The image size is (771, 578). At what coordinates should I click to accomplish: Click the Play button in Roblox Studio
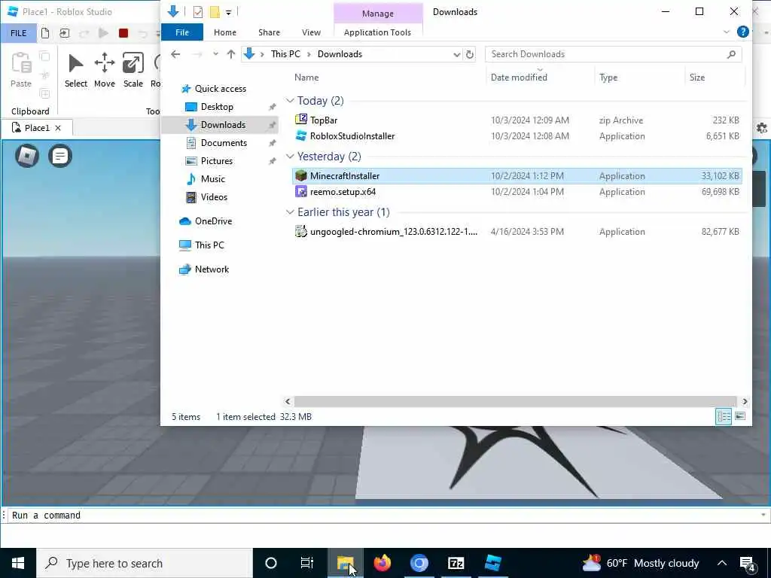click(x=103, y=33)
